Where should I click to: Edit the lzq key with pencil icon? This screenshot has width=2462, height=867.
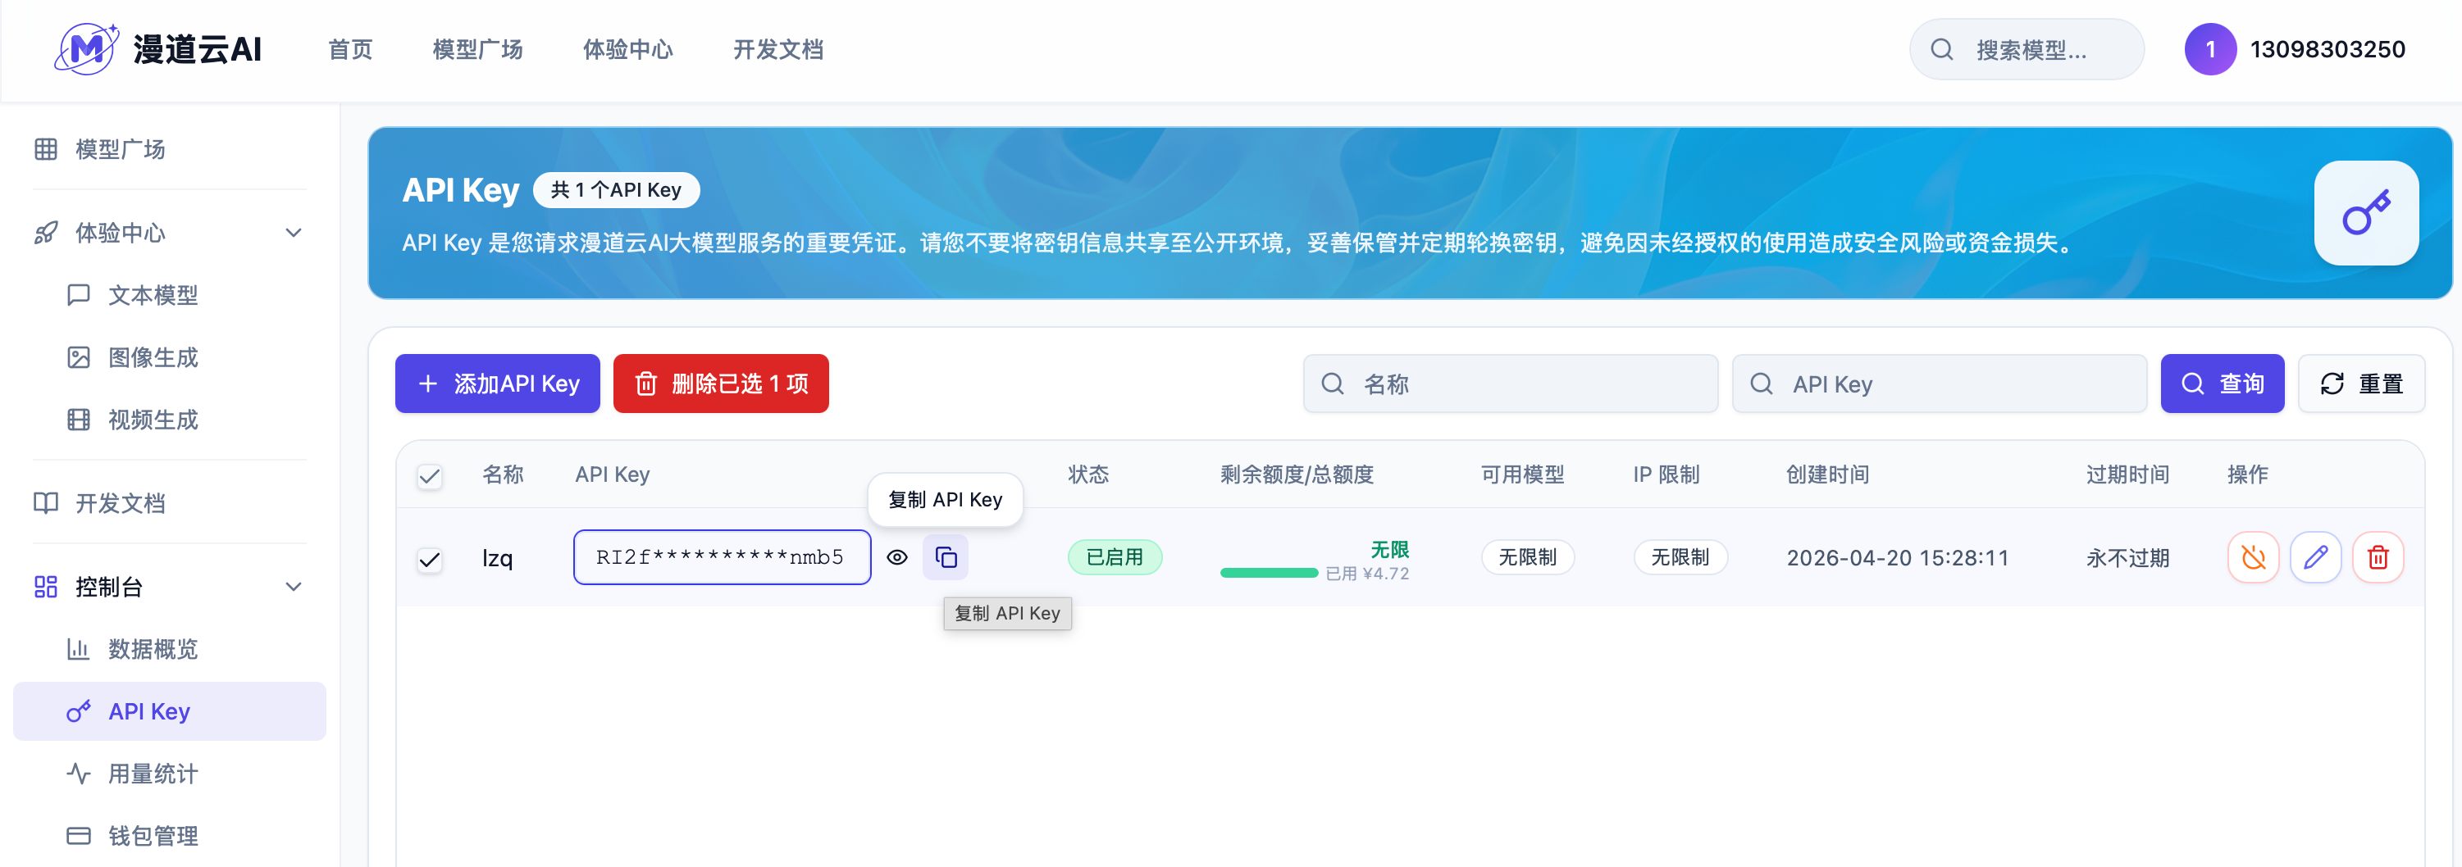coord(2315,557)
